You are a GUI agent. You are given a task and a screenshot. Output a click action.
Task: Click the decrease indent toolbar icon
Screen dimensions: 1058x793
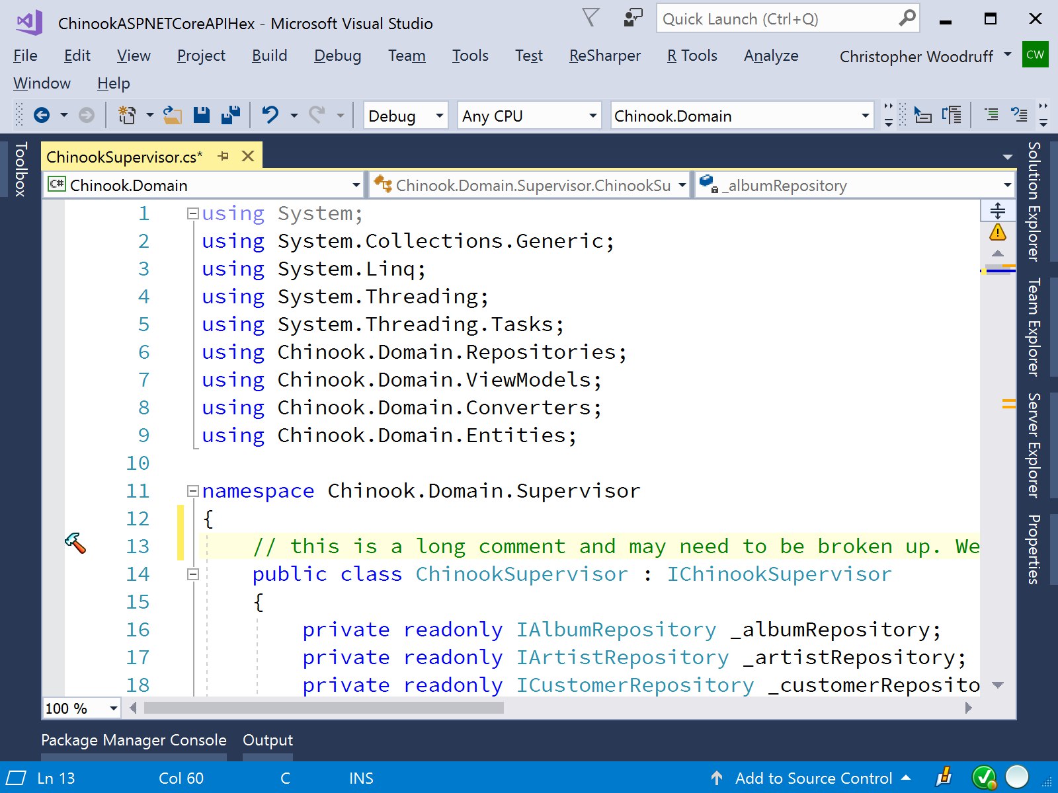click(x=992, y=115)
